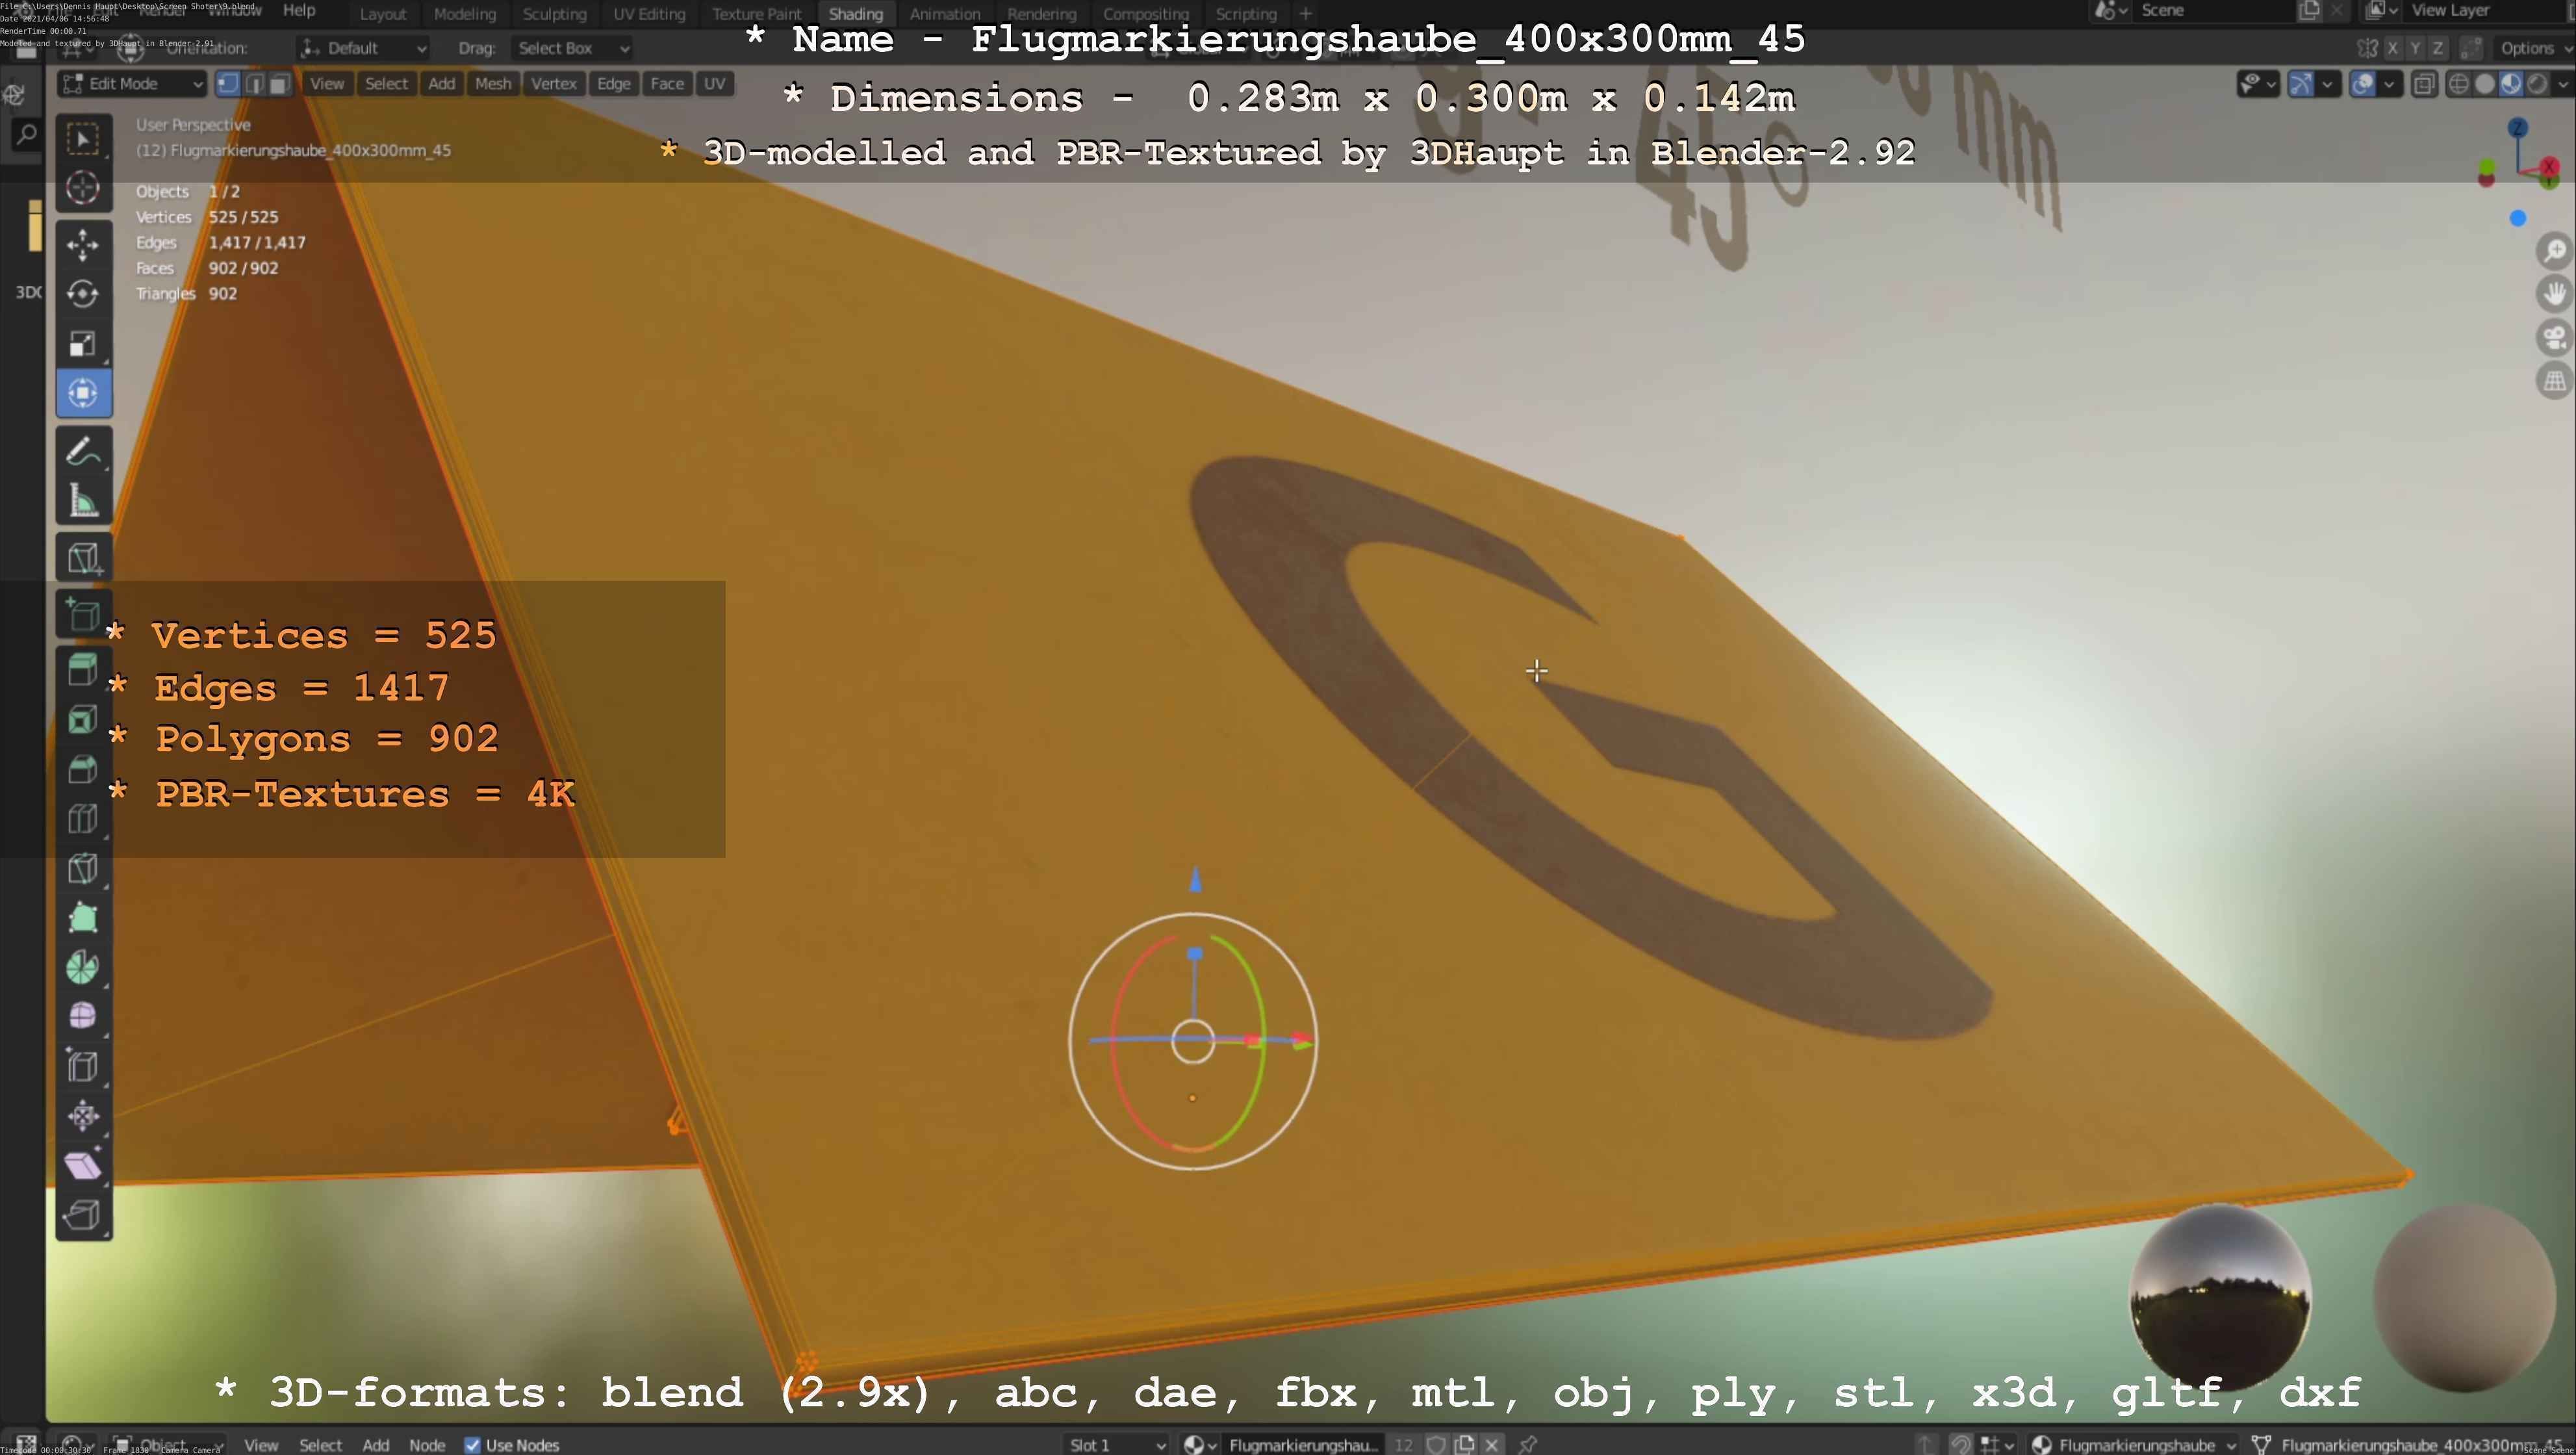This screenshot has height=1455, width=2576.
Task: Open the selectability and visibility dropdown
Action: [2258, 84]
